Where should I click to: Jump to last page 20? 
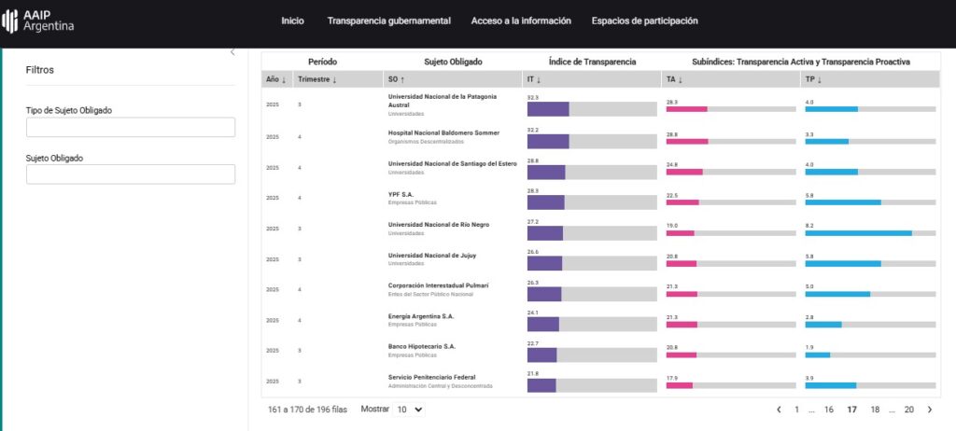pos(908,410)
